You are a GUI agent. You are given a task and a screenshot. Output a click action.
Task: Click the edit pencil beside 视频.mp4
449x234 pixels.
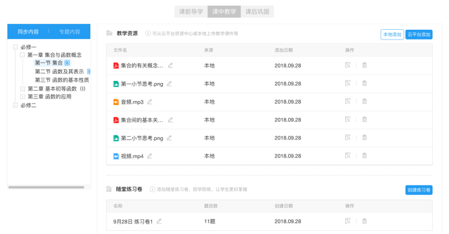point(149,156)
